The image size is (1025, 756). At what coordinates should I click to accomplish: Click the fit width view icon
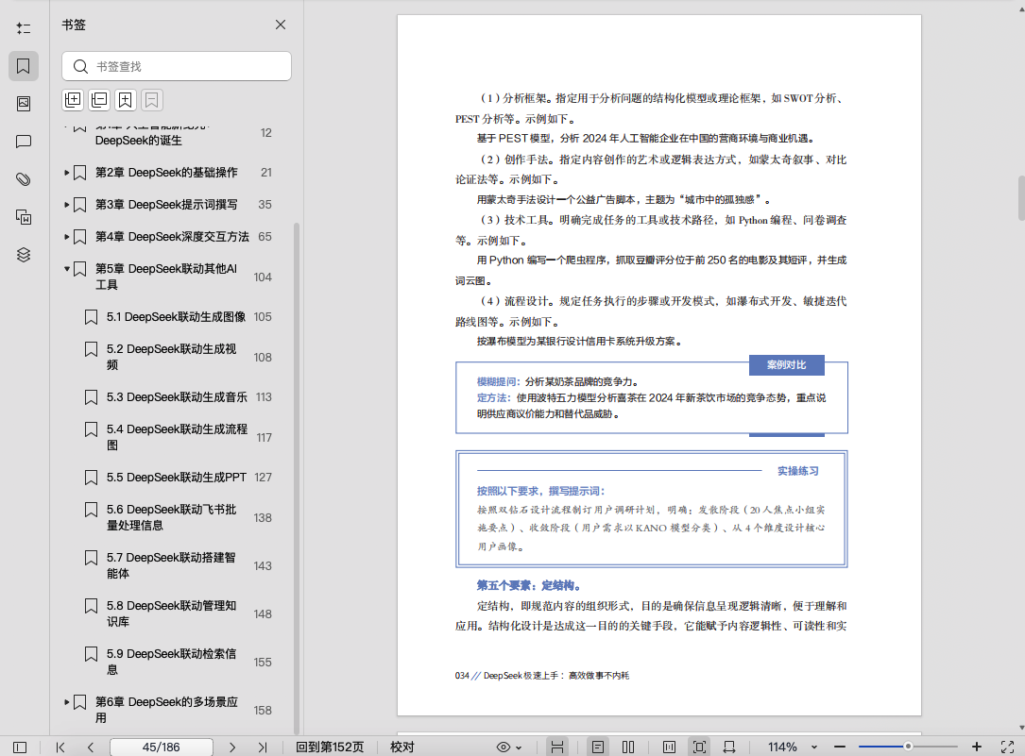(x=729, y=747)
